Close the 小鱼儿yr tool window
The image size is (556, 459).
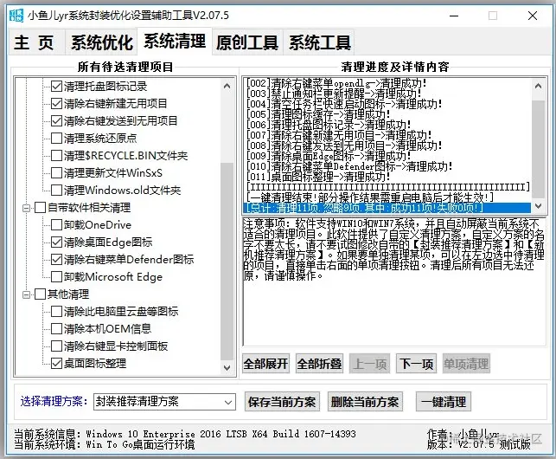point(533,16)
